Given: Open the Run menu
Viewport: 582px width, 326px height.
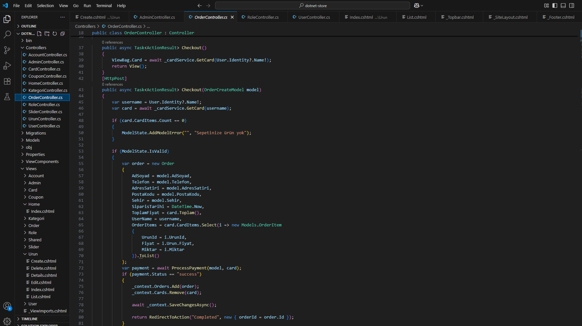Looking at the screenshot, I should pyautogui.click(x=87, y=5).
